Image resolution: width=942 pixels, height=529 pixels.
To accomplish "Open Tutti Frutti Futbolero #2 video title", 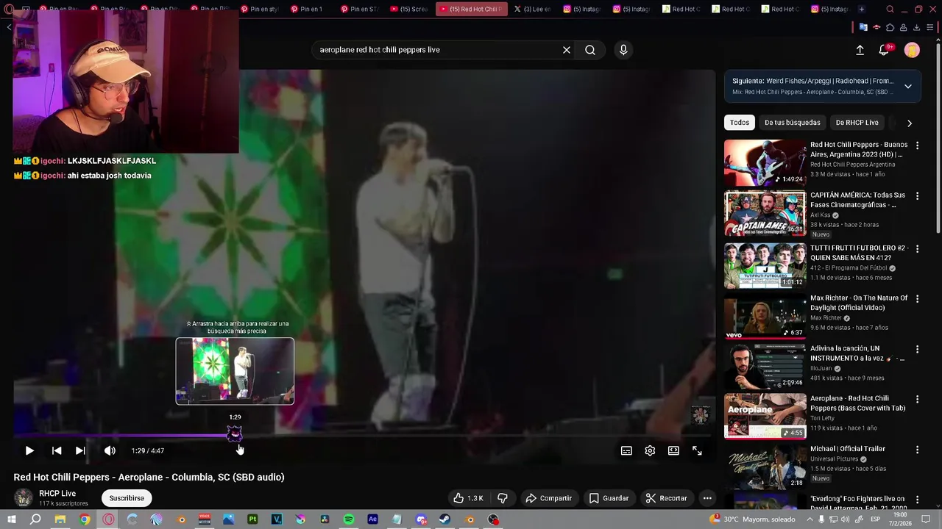I will pyautogui.click(x=859, y=253).
